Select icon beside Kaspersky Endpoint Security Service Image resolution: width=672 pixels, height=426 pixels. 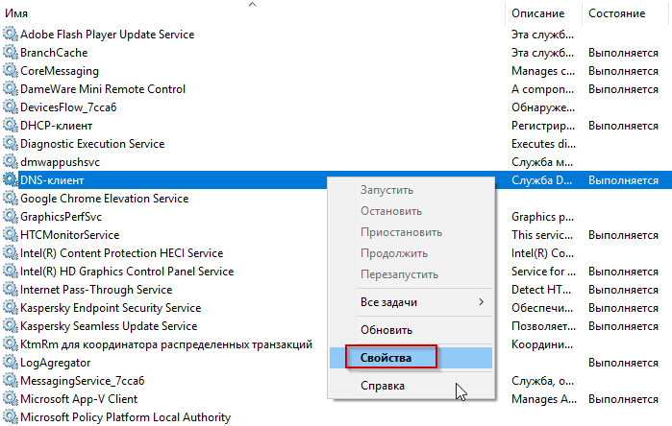[x=11, y=308]
